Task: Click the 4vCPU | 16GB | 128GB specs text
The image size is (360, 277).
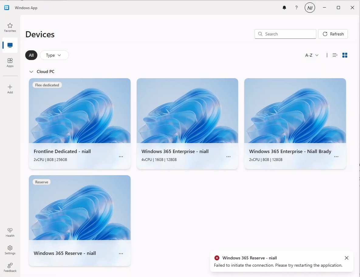Action: [x=159, y=160]
